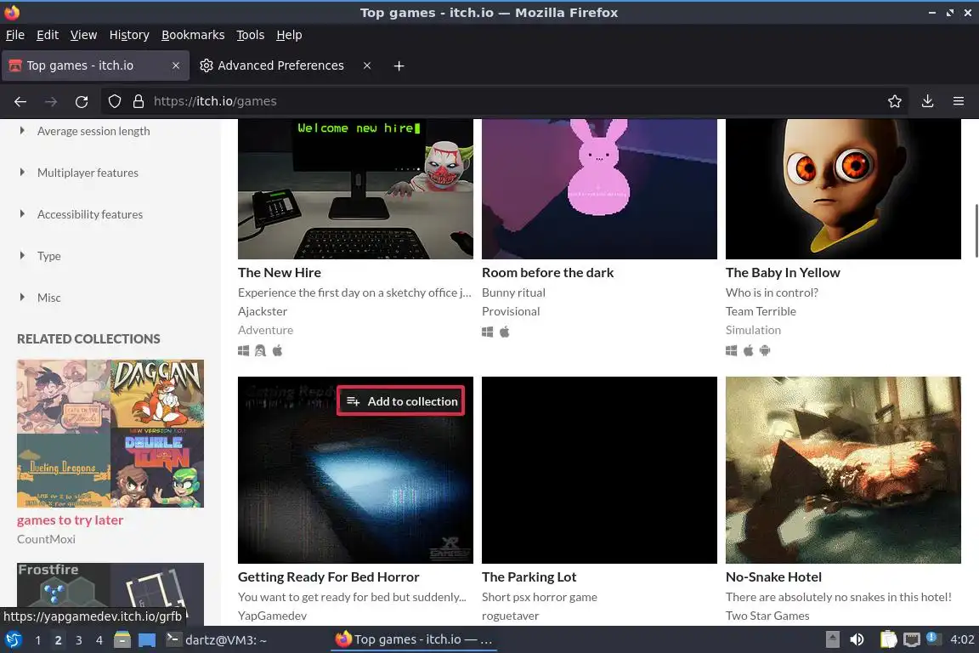The image size is (979, 653).
Task: Open the History menu
Action: pos(129,35)
